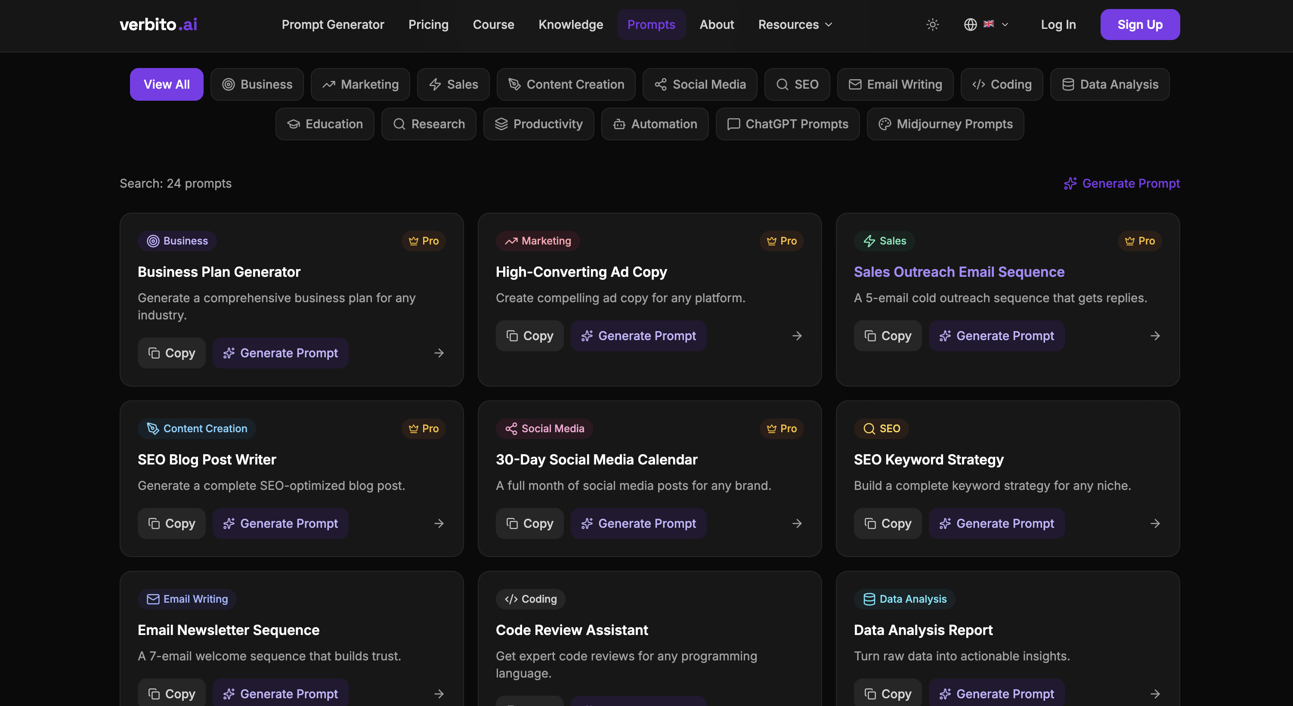
Task: Filter prompts by Research category
Action: click(429, 124)
